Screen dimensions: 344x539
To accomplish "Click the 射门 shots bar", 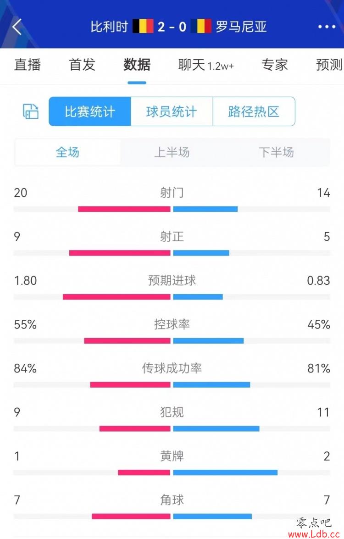I will pyautogui.click(x=172, y=209).
